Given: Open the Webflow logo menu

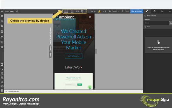Looking at the screenshot, I should [x=2, y=11].
